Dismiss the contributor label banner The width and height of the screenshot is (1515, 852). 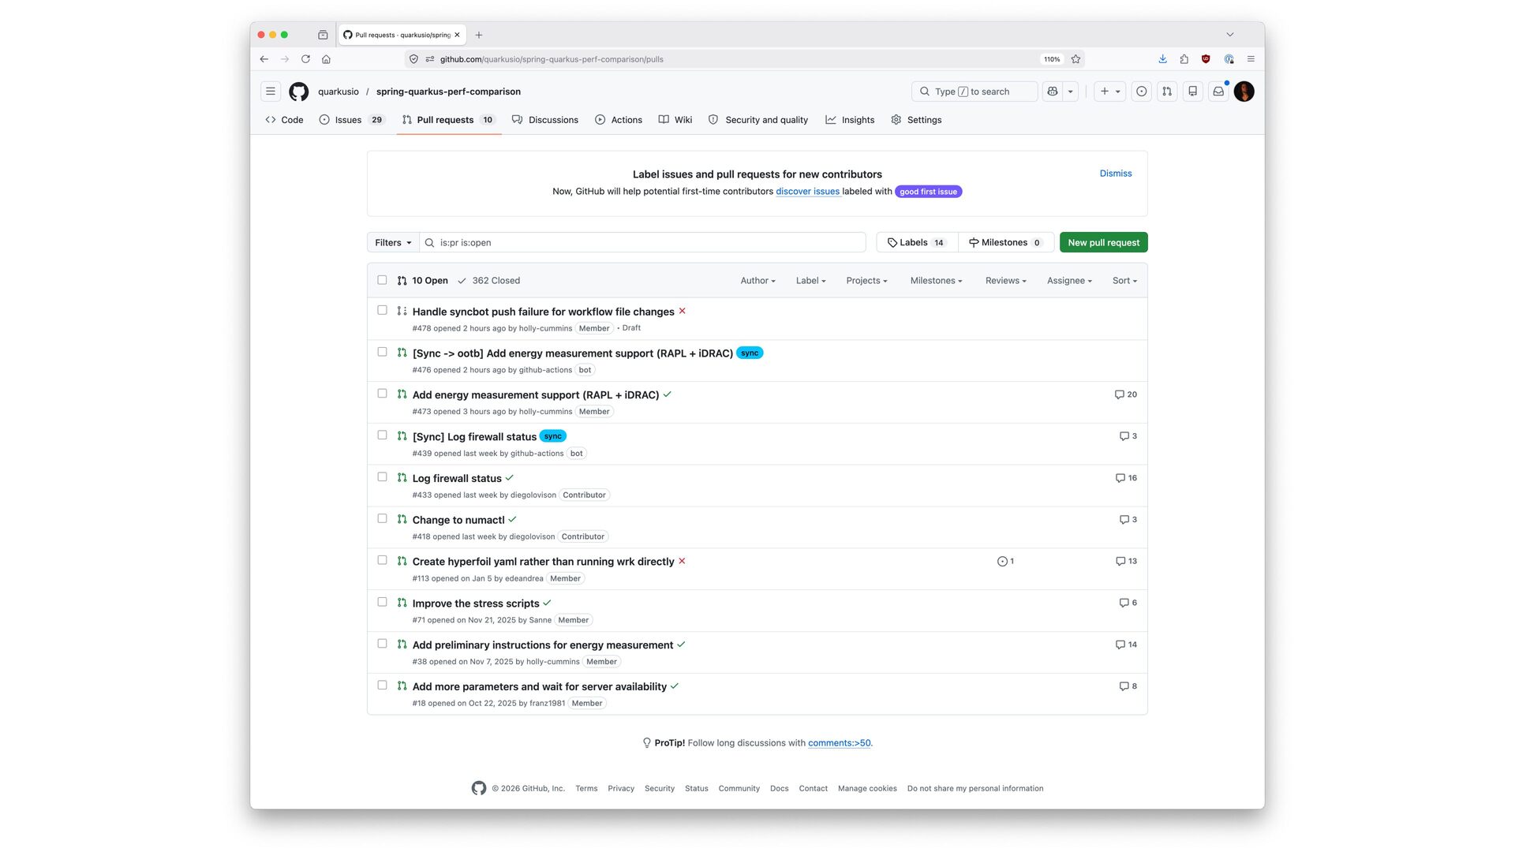click(1115, 174)
